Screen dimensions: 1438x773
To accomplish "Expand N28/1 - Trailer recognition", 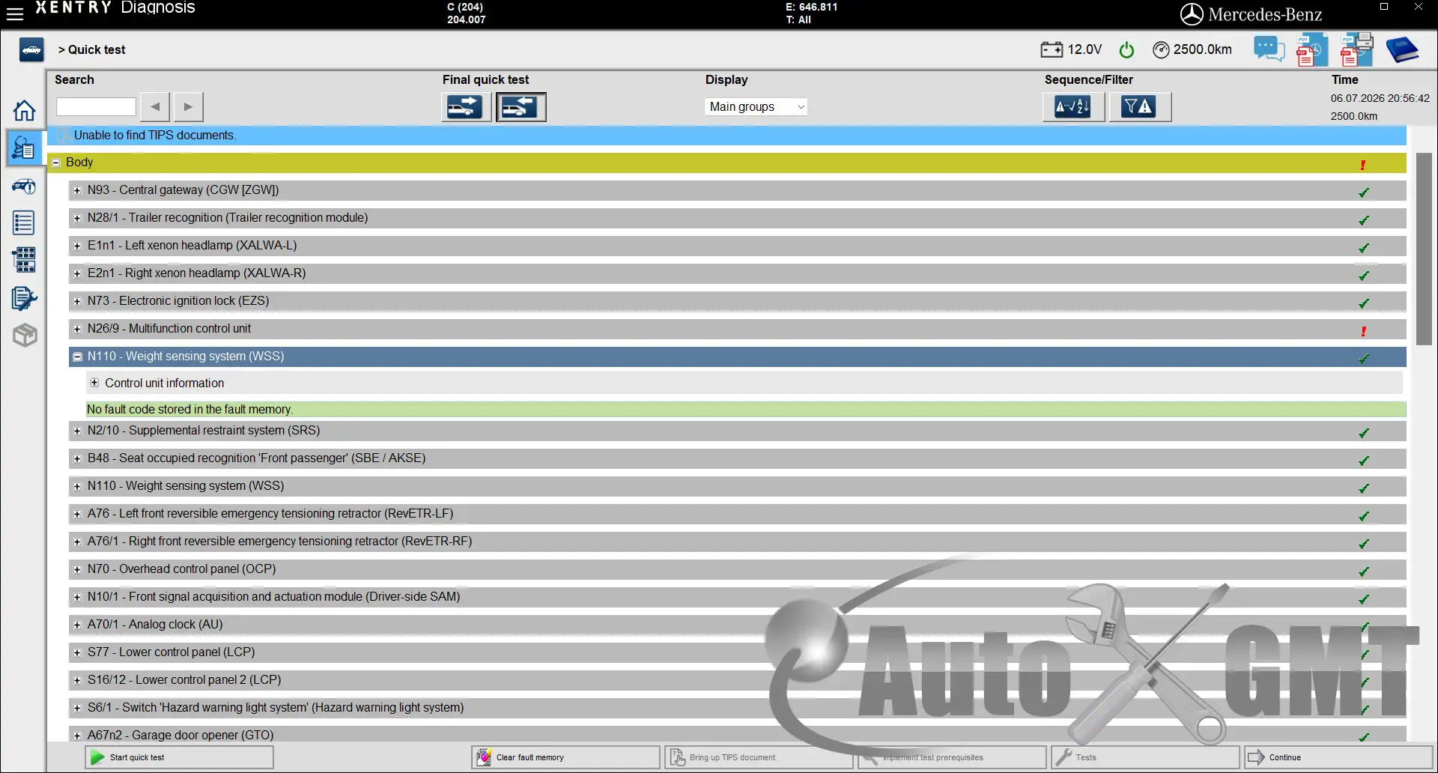I will [x=76, y=218].
